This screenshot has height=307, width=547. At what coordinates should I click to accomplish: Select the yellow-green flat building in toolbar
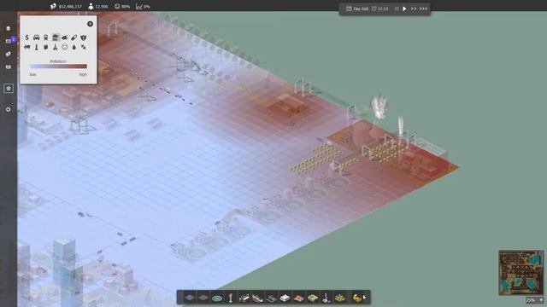[313, 298]
